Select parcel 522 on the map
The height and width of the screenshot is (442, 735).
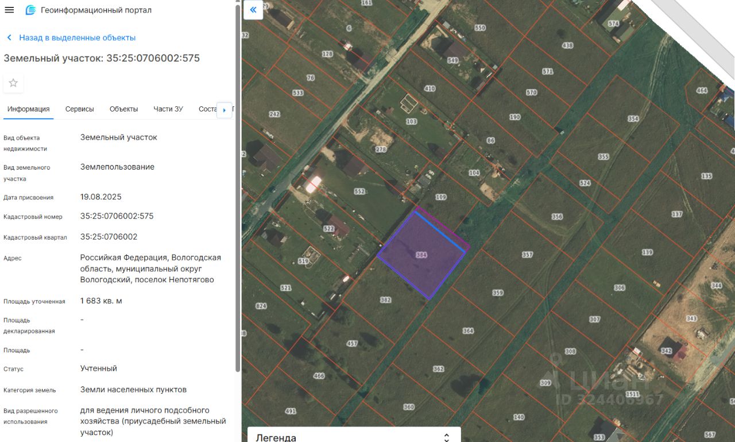tap(328, 229)
